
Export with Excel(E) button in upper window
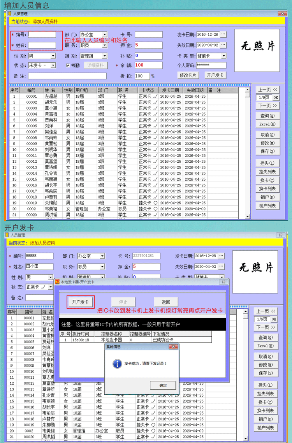267,124
